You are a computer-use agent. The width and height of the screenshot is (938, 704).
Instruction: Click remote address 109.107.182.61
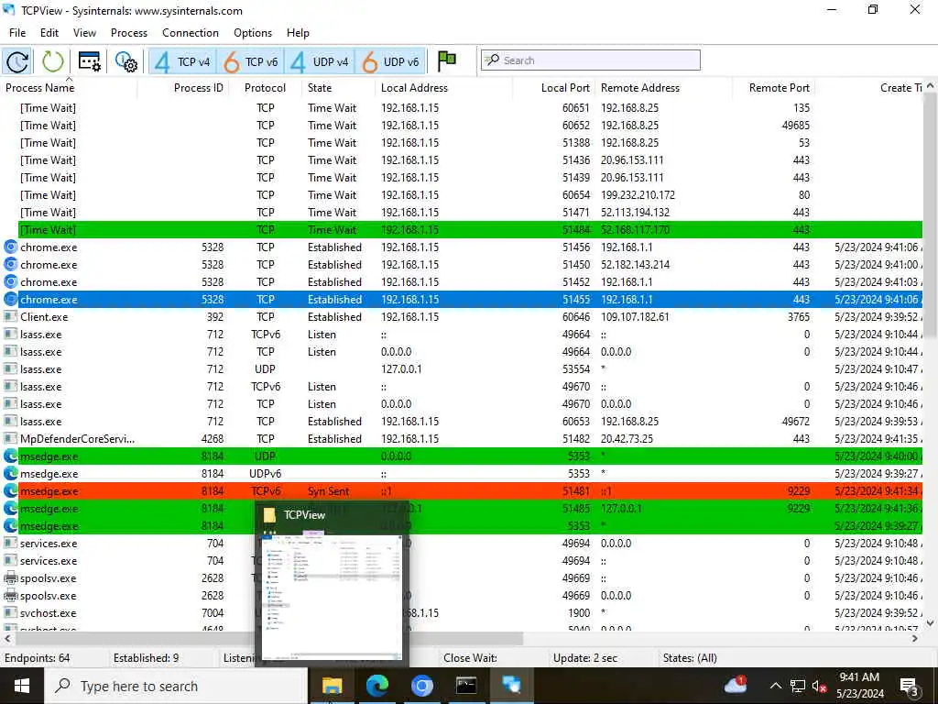[x=635, y=316]
